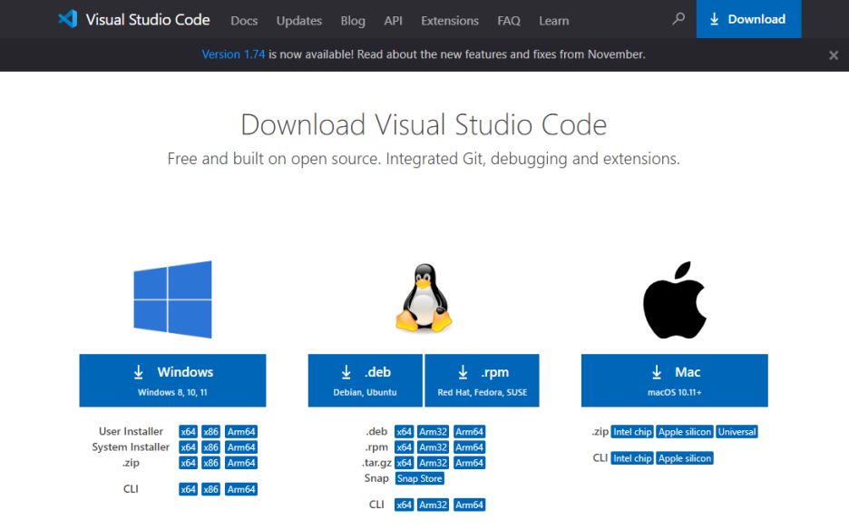This screenshot has height=530, width=849.
Task: Get Mac .zip Apple silicon build
Action: point(685,432)
